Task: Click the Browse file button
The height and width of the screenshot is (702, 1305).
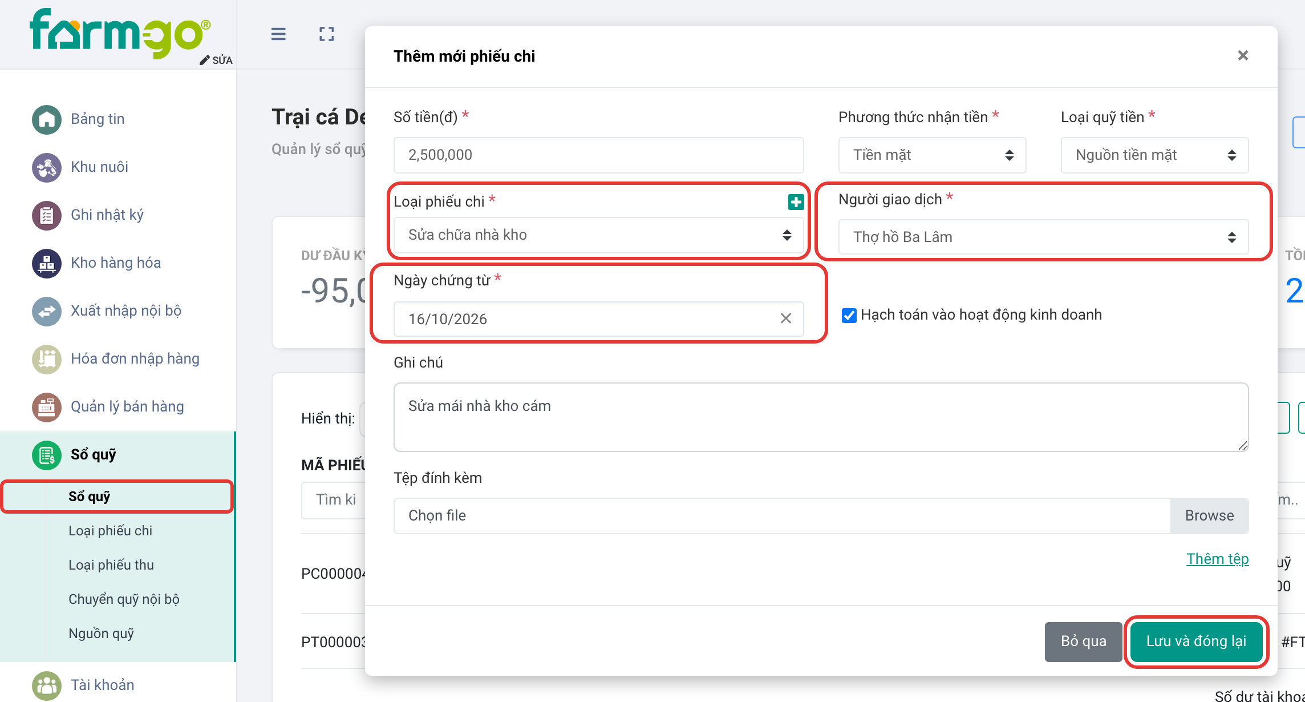Action: [x=1209, y=515]
